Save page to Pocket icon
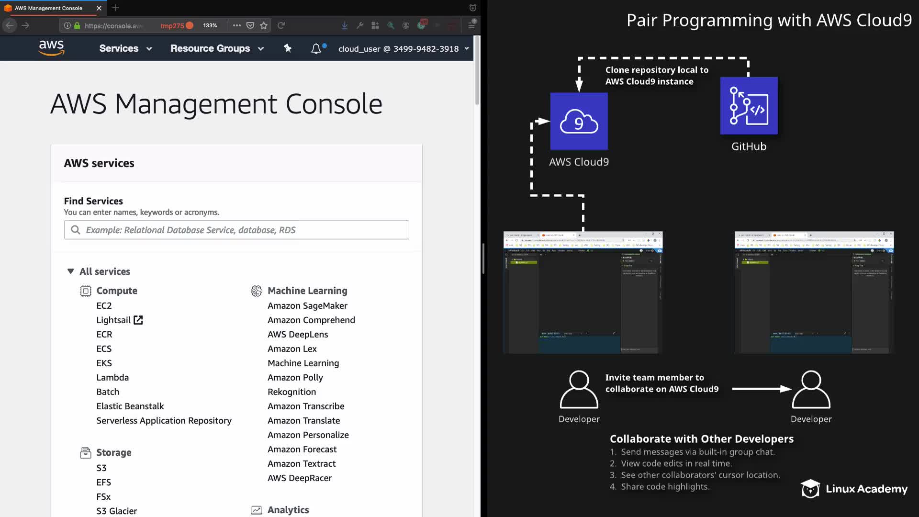 250,25
